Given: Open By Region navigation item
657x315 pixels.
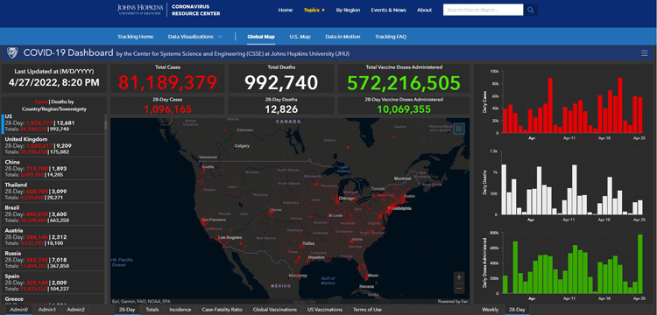Looking at the screenshot, I should click(348, 10).
